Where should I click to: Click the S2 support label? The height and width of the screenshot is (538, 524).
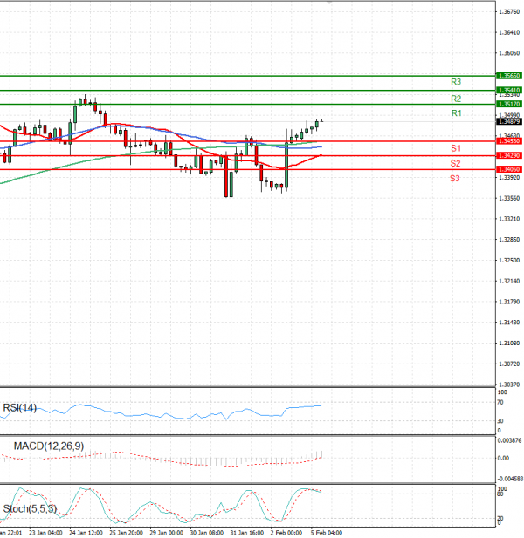pyautogui.click(x=455, y=164)
